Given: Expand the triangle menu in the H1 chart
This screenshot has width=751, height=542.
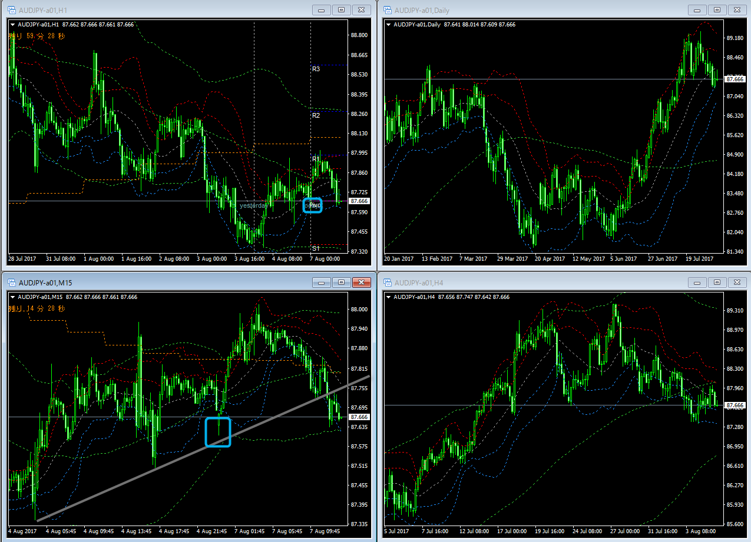Looking at the screenshot, I should 12,25.
